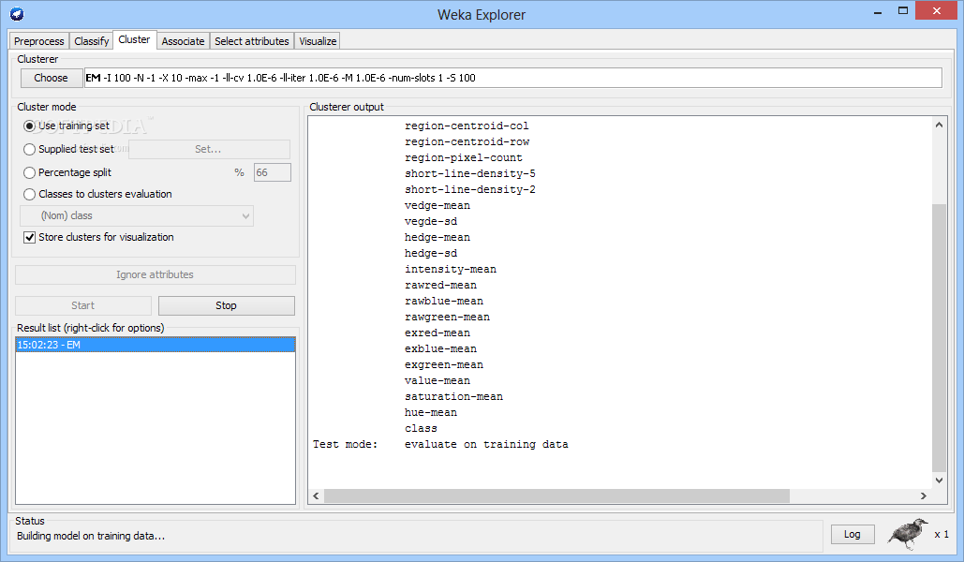Click the EM clusterer options field

pos(512,78)
